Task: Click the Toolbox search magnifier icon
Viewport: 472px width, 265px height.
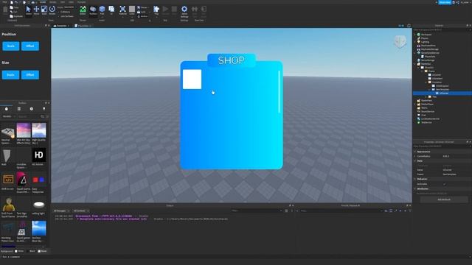Action: click(42, 116)
